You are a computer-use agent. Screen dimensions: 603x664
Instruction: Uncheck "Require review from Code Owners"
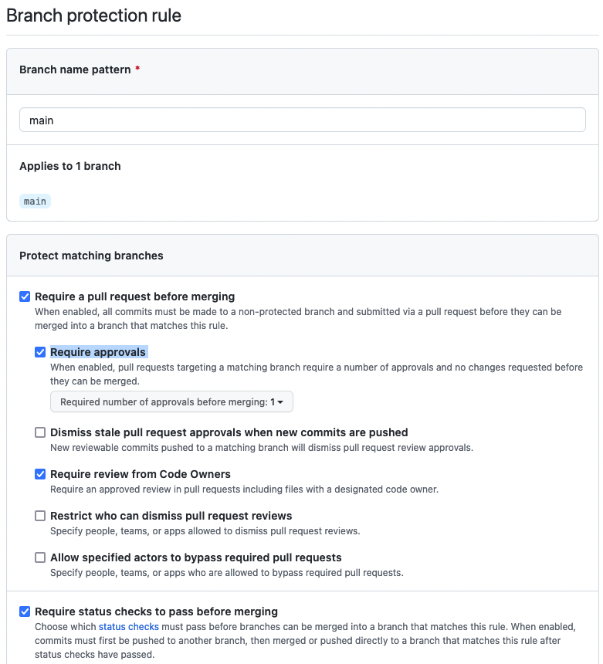click(x=40, y=474)
